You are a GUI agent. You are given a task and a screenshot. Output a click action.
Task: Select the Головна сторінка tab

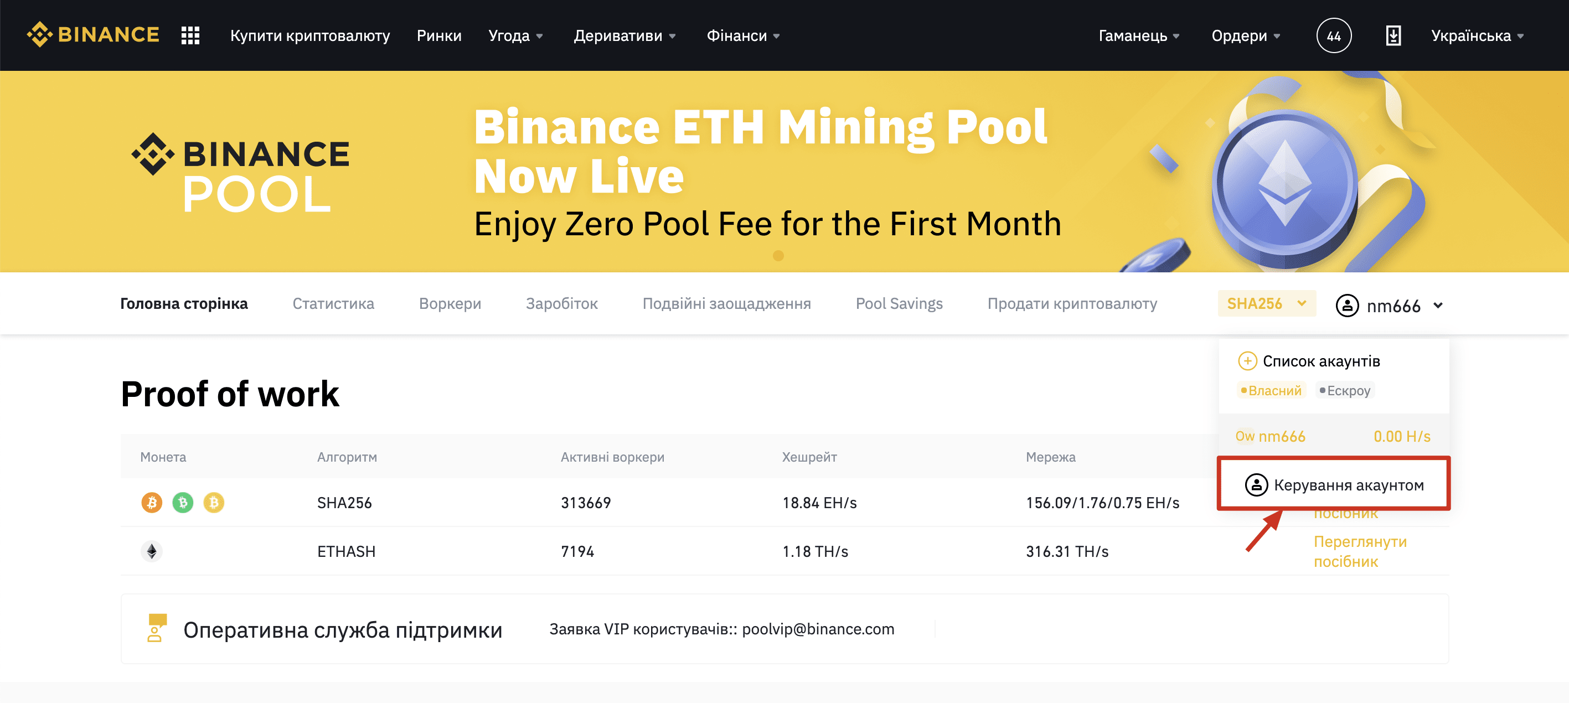point(184,303)
